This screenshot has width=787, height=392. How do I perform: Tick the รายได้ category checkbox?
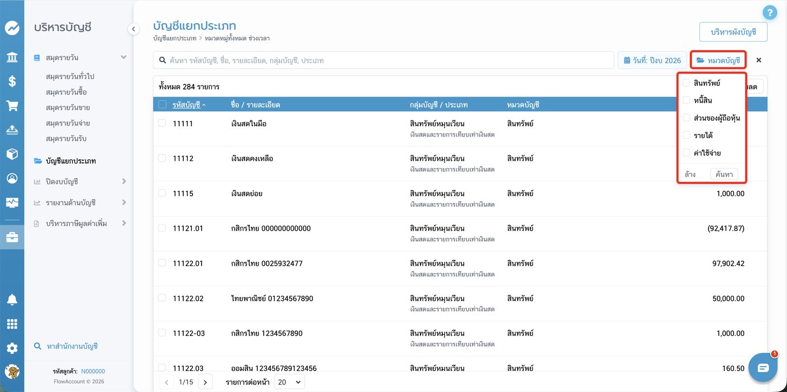tap(686, 135)
